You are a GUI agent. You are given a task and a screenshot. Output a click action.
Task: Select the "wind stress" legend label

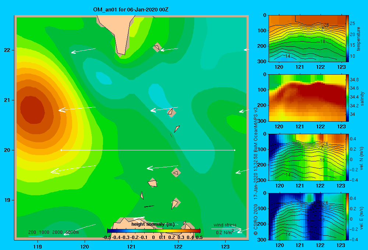pyautogui.click(x=225, y=225)
